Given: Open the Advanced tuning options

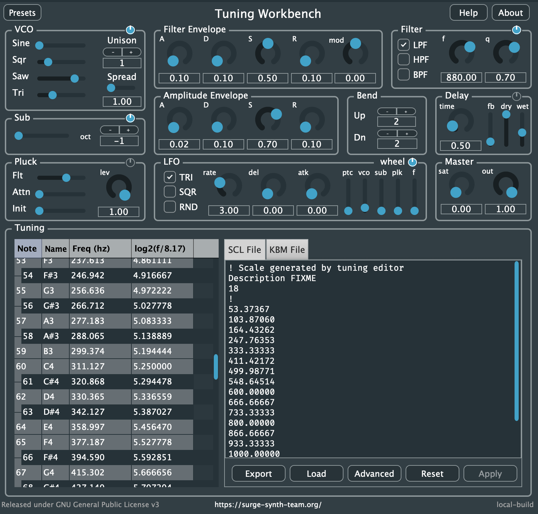Looking at the screenshot, I should [374, 473].
